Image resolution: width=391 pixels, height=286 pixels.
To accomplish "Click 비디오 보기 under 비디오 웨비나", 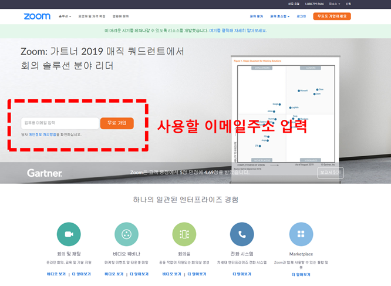I will click(114, 274).
